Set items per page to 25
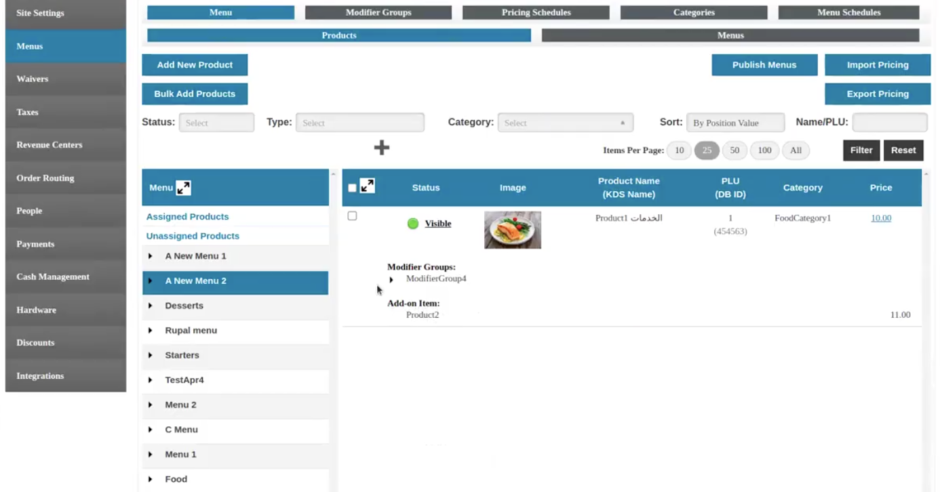The height and width of the screenshot is (492, 940). (x=707, y=150)
